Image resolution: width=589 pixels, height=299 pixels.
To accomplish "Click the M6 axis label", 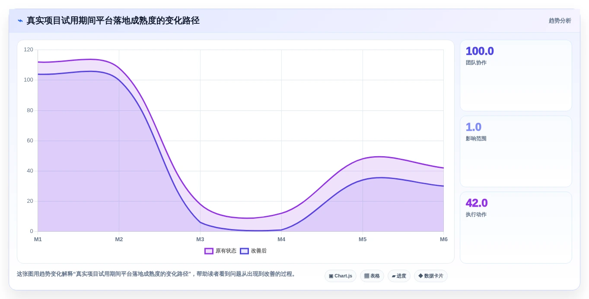I will pyautogui.click(x=444, y=239).
